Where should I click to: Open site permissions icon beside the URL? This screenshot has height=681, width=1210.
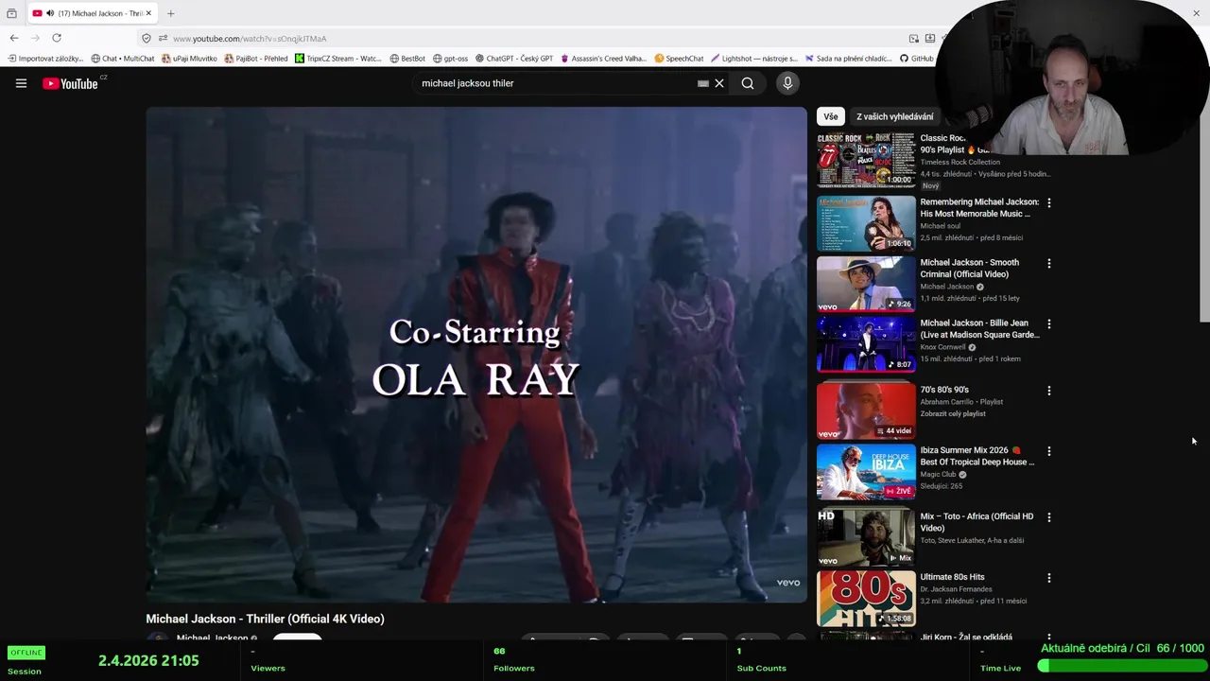pos(163,39)
